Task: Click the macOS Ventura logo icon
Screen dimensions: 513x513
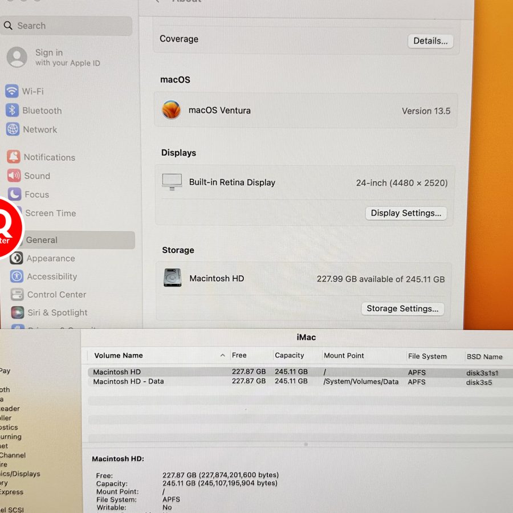Action: point(171,109)
